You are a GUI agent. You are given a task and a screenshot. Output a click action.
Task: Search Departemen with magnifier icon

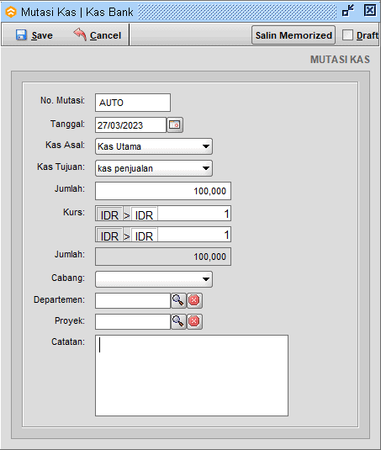pos(178,300)
